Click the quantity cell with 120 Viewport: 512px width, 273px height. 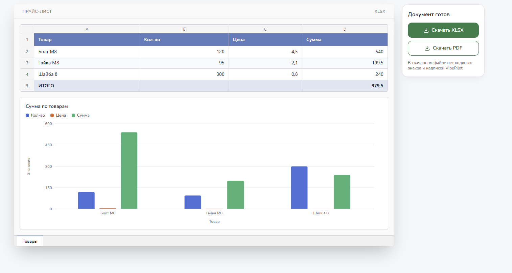[184, 52]
